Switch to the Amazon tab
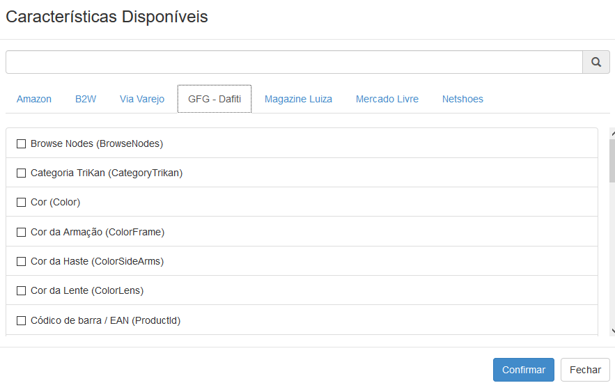The image size is (615, 383). coord(33,99)
